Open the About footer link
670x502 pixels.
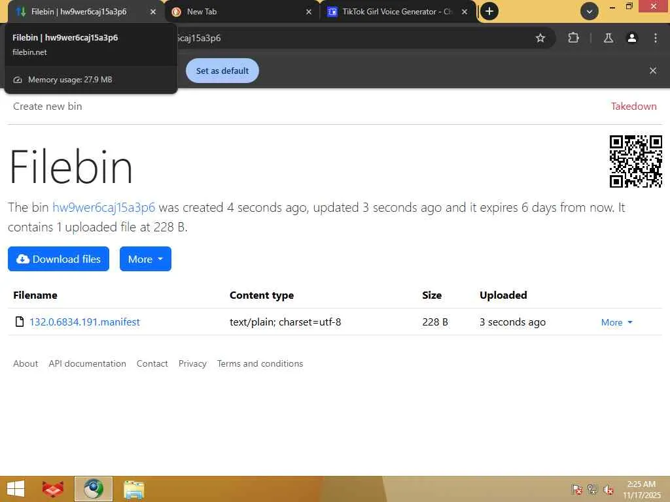(x=26, y=363)
